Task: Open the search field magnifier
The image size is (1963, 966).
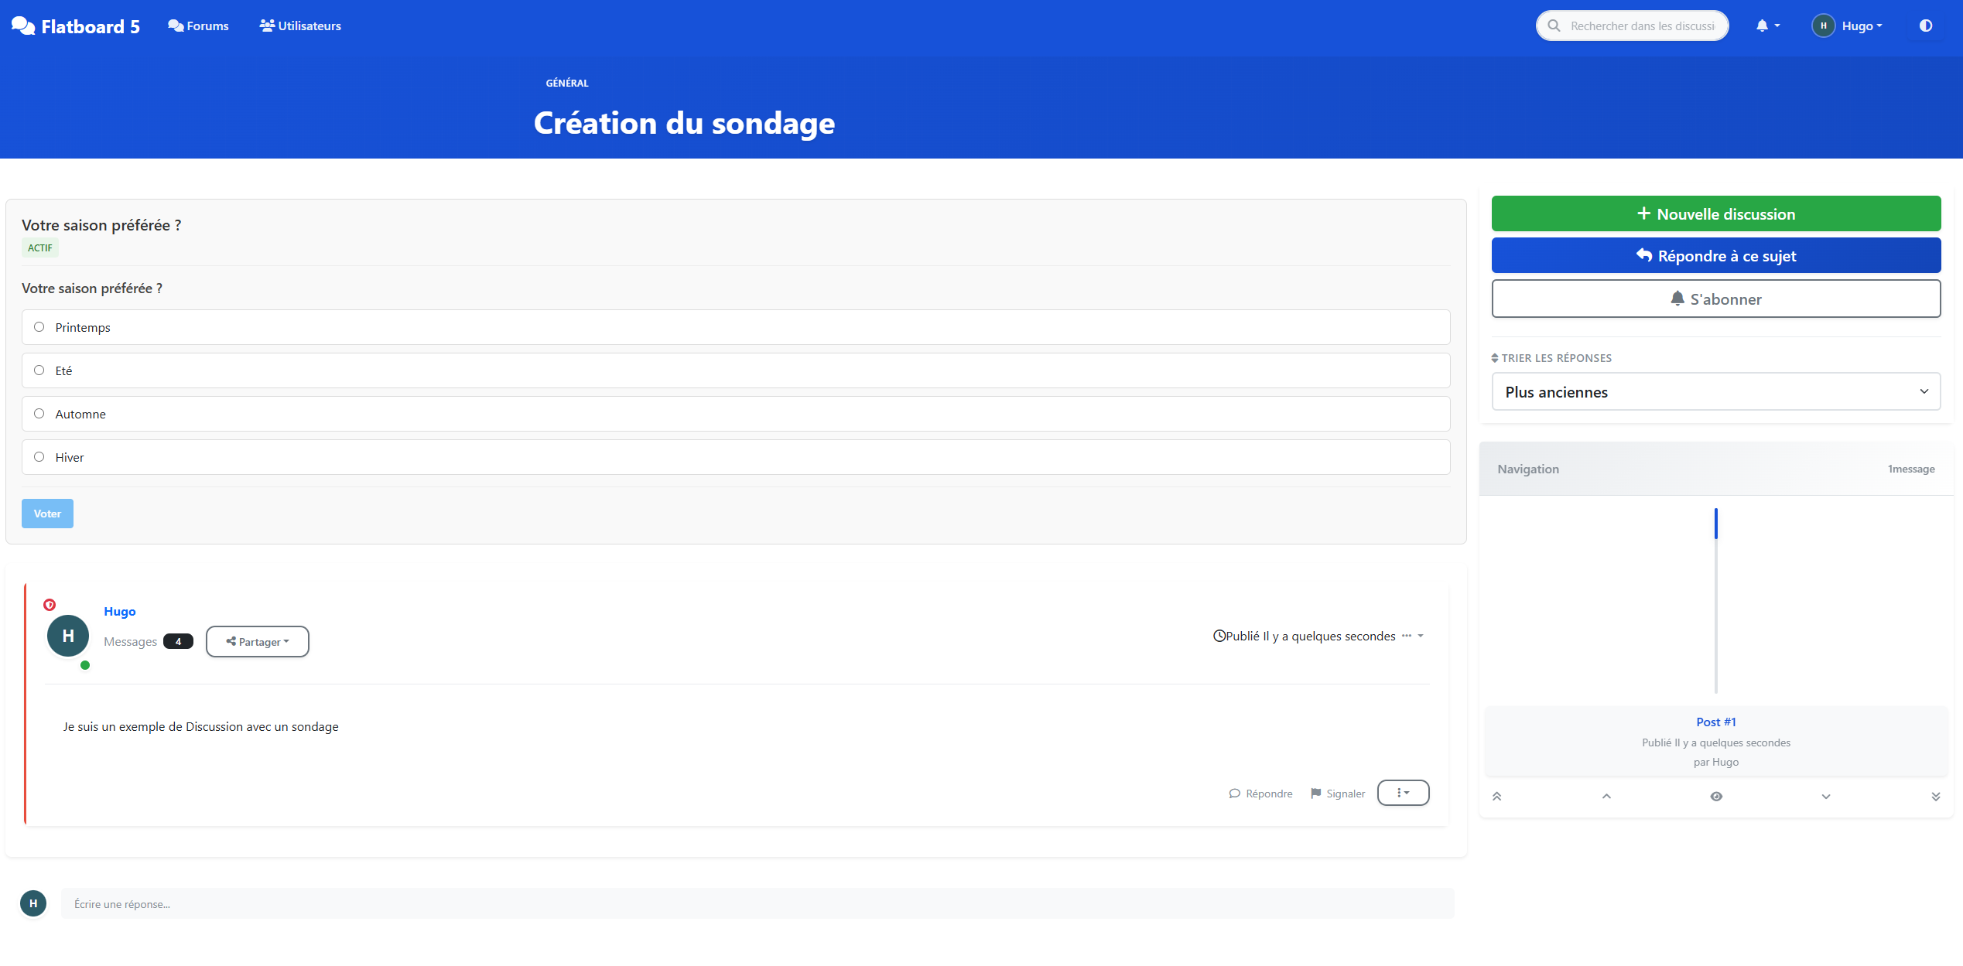Action: click(x=1554, y=26)
